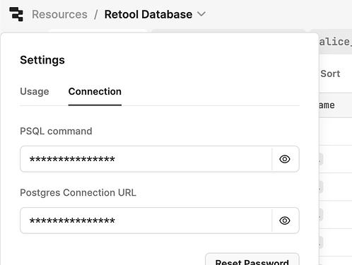Click the slash separator in the breadcrumb
This screenshot has height=265, width=352.
pyautogui.click(x=96, y=14)
